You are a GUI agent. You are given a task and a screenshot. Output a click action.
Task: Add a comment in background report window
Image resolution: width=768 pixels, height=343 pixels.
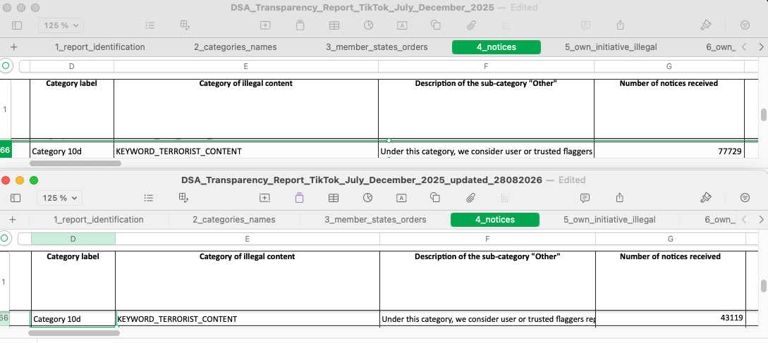pyautogui.click(x=585, y=25)
